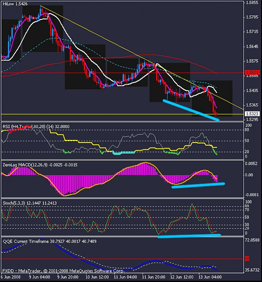The width and height of the screenshot is (262, 282).
Task: Click the 0.0052 value on MACD scale
Action: click(x=252, y=163)
